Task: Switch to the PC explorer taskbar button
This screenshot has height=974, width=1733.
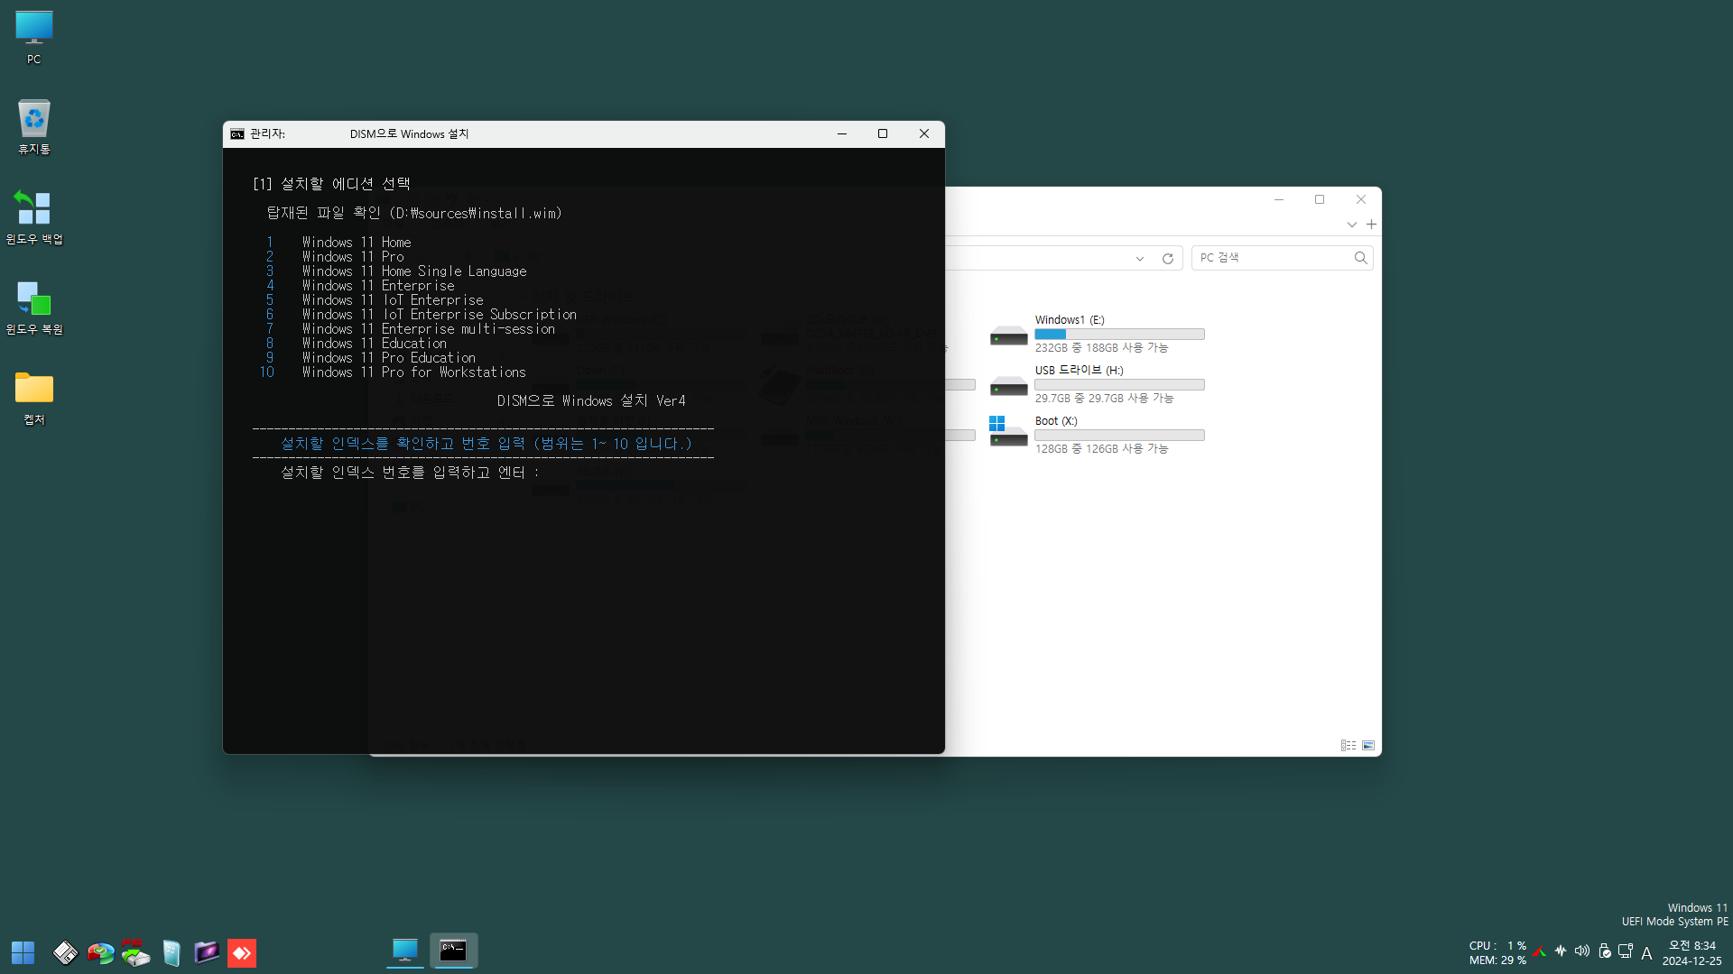Action: click(405, 951)
